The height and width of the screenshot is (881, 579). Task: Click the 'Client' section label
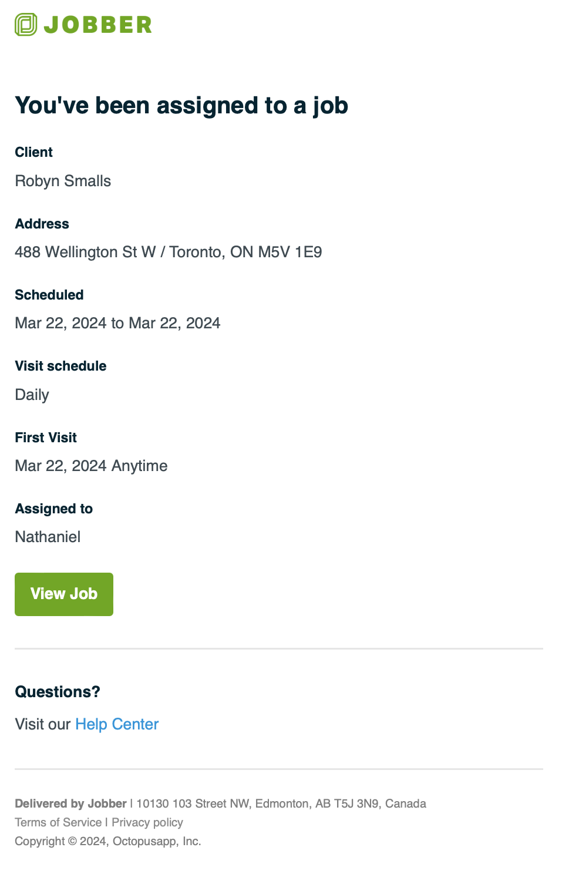click(x=33, y=152)
